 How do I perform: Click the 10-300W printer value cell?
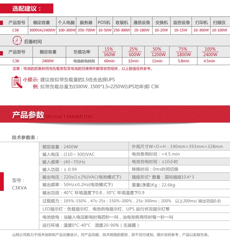[201, 30]
